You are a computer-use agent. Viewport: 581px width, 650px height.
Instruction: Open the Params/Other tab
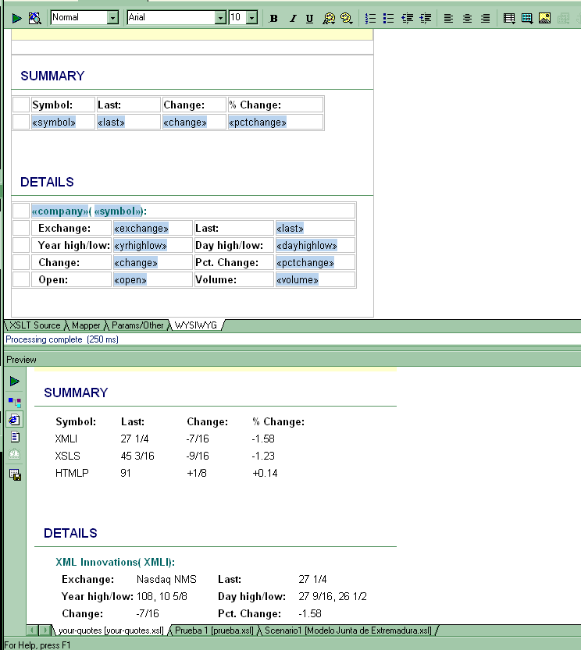[x=137, y=325]
